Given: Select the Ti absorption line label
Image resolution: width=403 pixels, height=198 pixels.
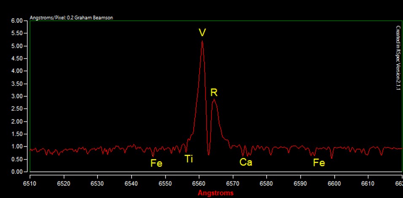Looking at the screenshot, I should coord(189,159).
